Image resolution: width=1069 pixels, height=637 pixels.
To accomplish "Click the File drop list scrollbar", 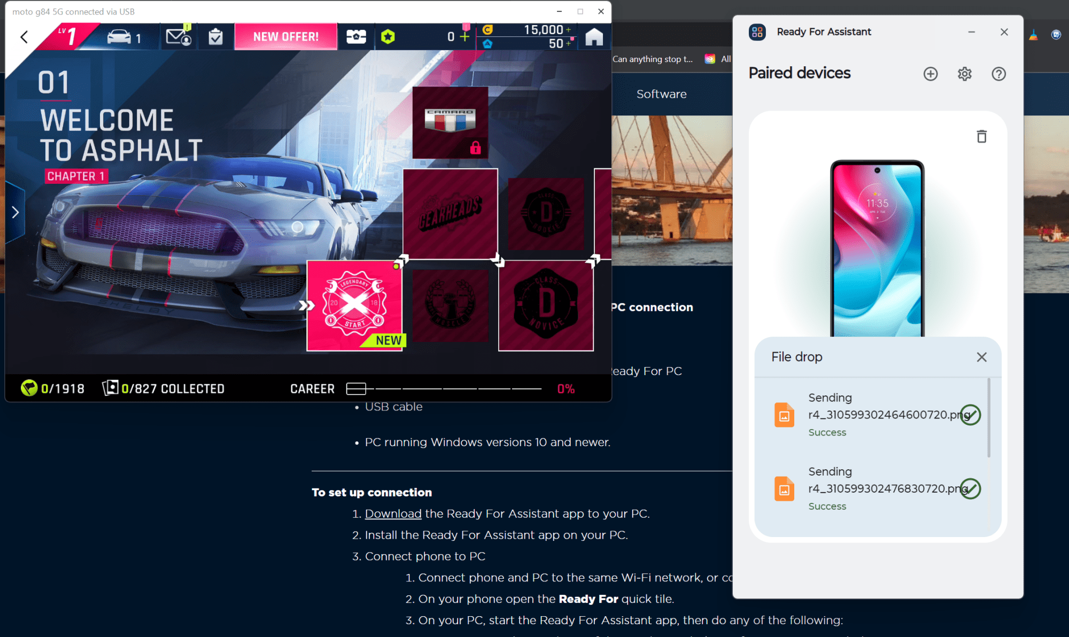I will (x=988, y=417).
